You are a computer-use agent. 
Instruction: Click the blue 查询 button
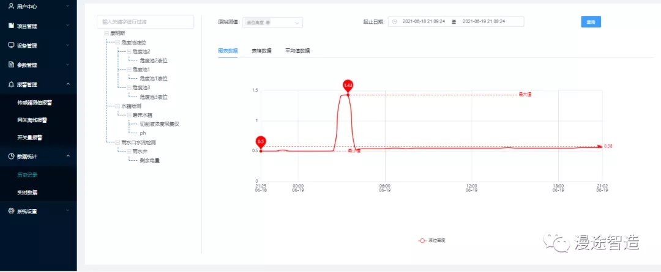tap(591, 21)
